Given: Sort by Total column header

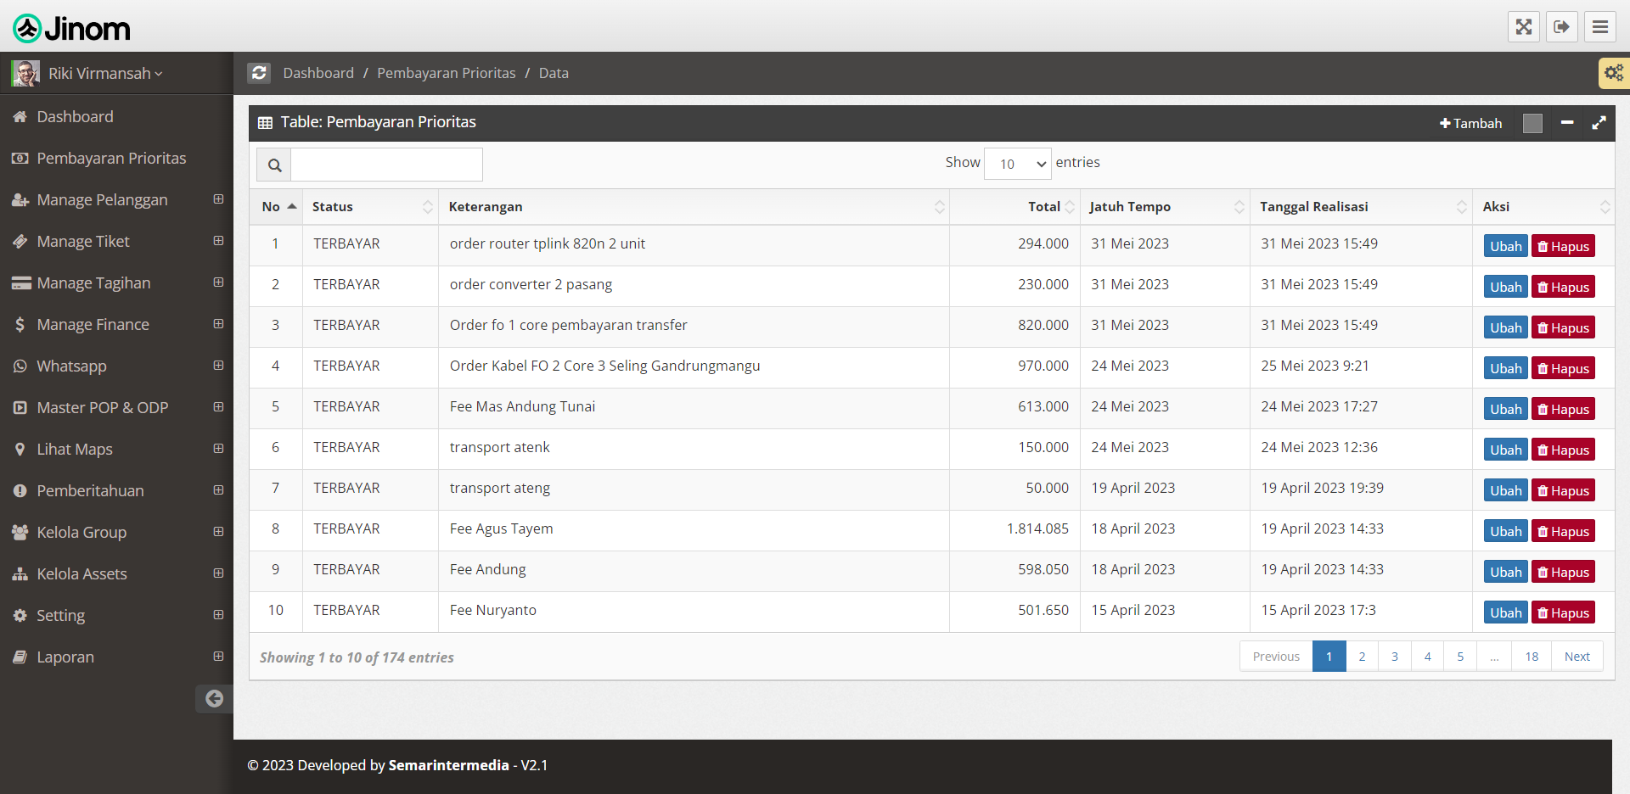Looking at the screenshot, I should pyautogui.click(x=1015, y=207).
